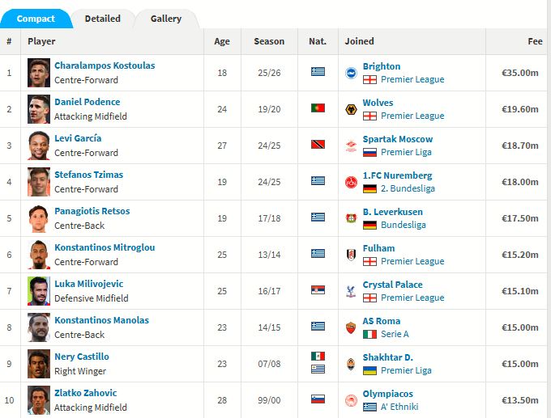Click the Brighton club crest icon
The image size is (551, 418).
[351, 73]
